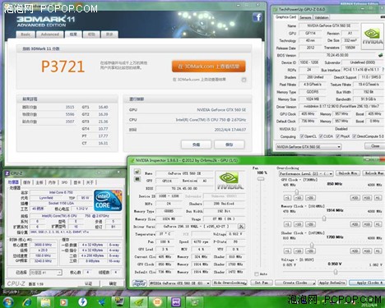Viewport: 385px width, 308px height.
Task: Open the GPU selector dropdown in GPU-Z
Action: [308, 147]
